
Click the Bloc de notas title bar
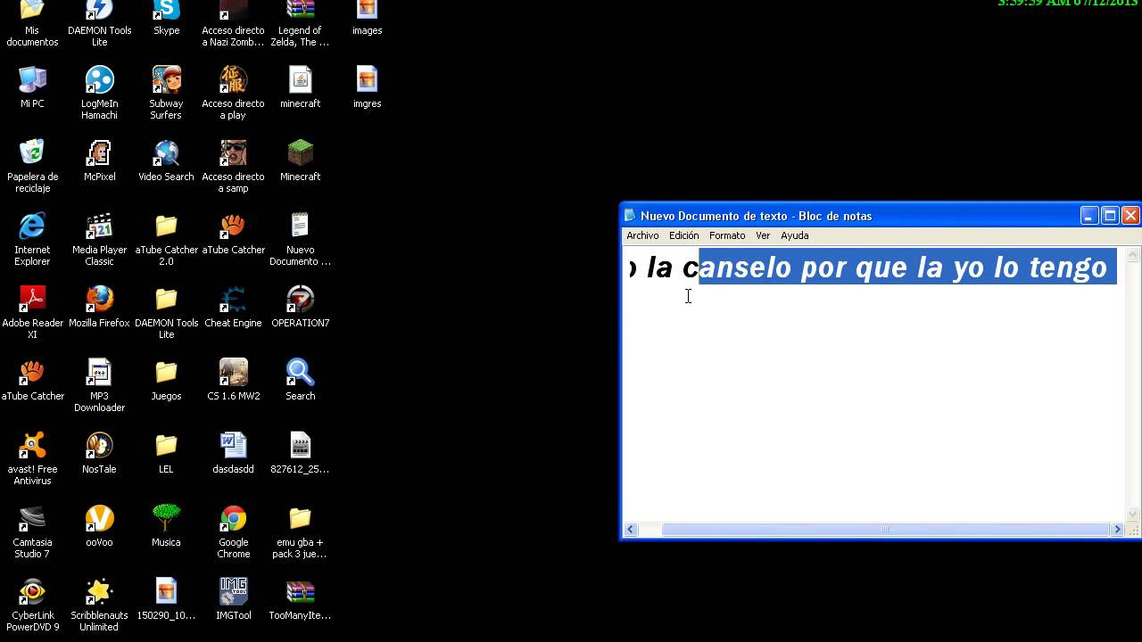click(x=848, y=216)
